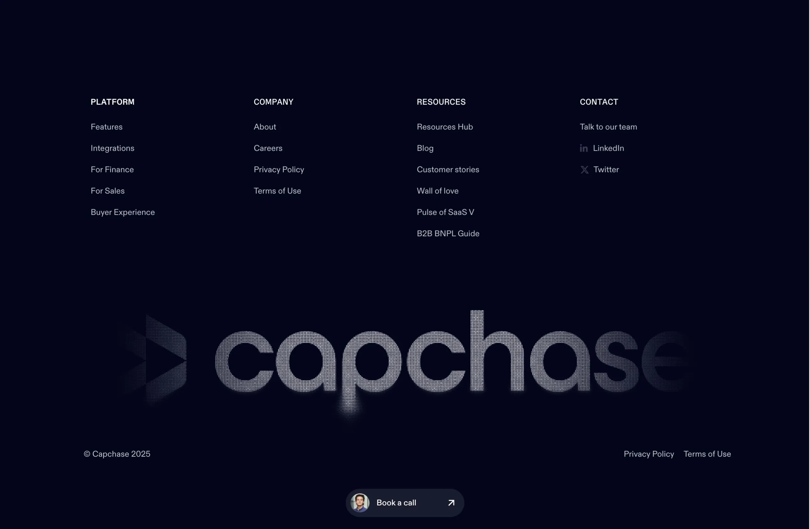
Task: Click the CONTACT column heading
Action: pos(599,102)
